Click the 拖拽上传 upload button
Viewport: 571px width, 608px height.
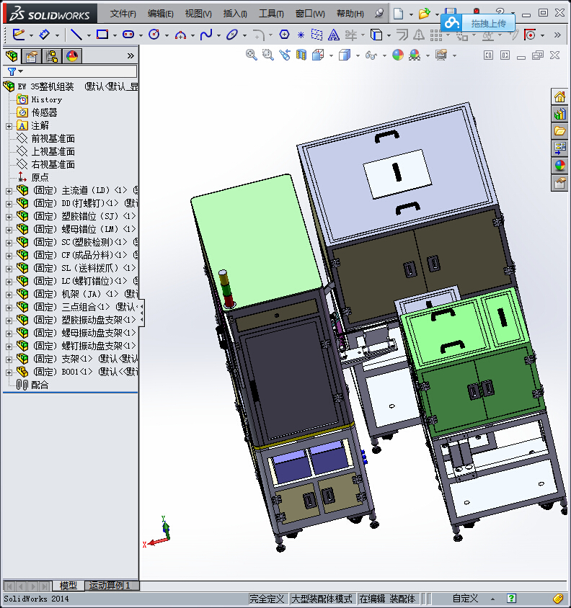tap(478, 23)
